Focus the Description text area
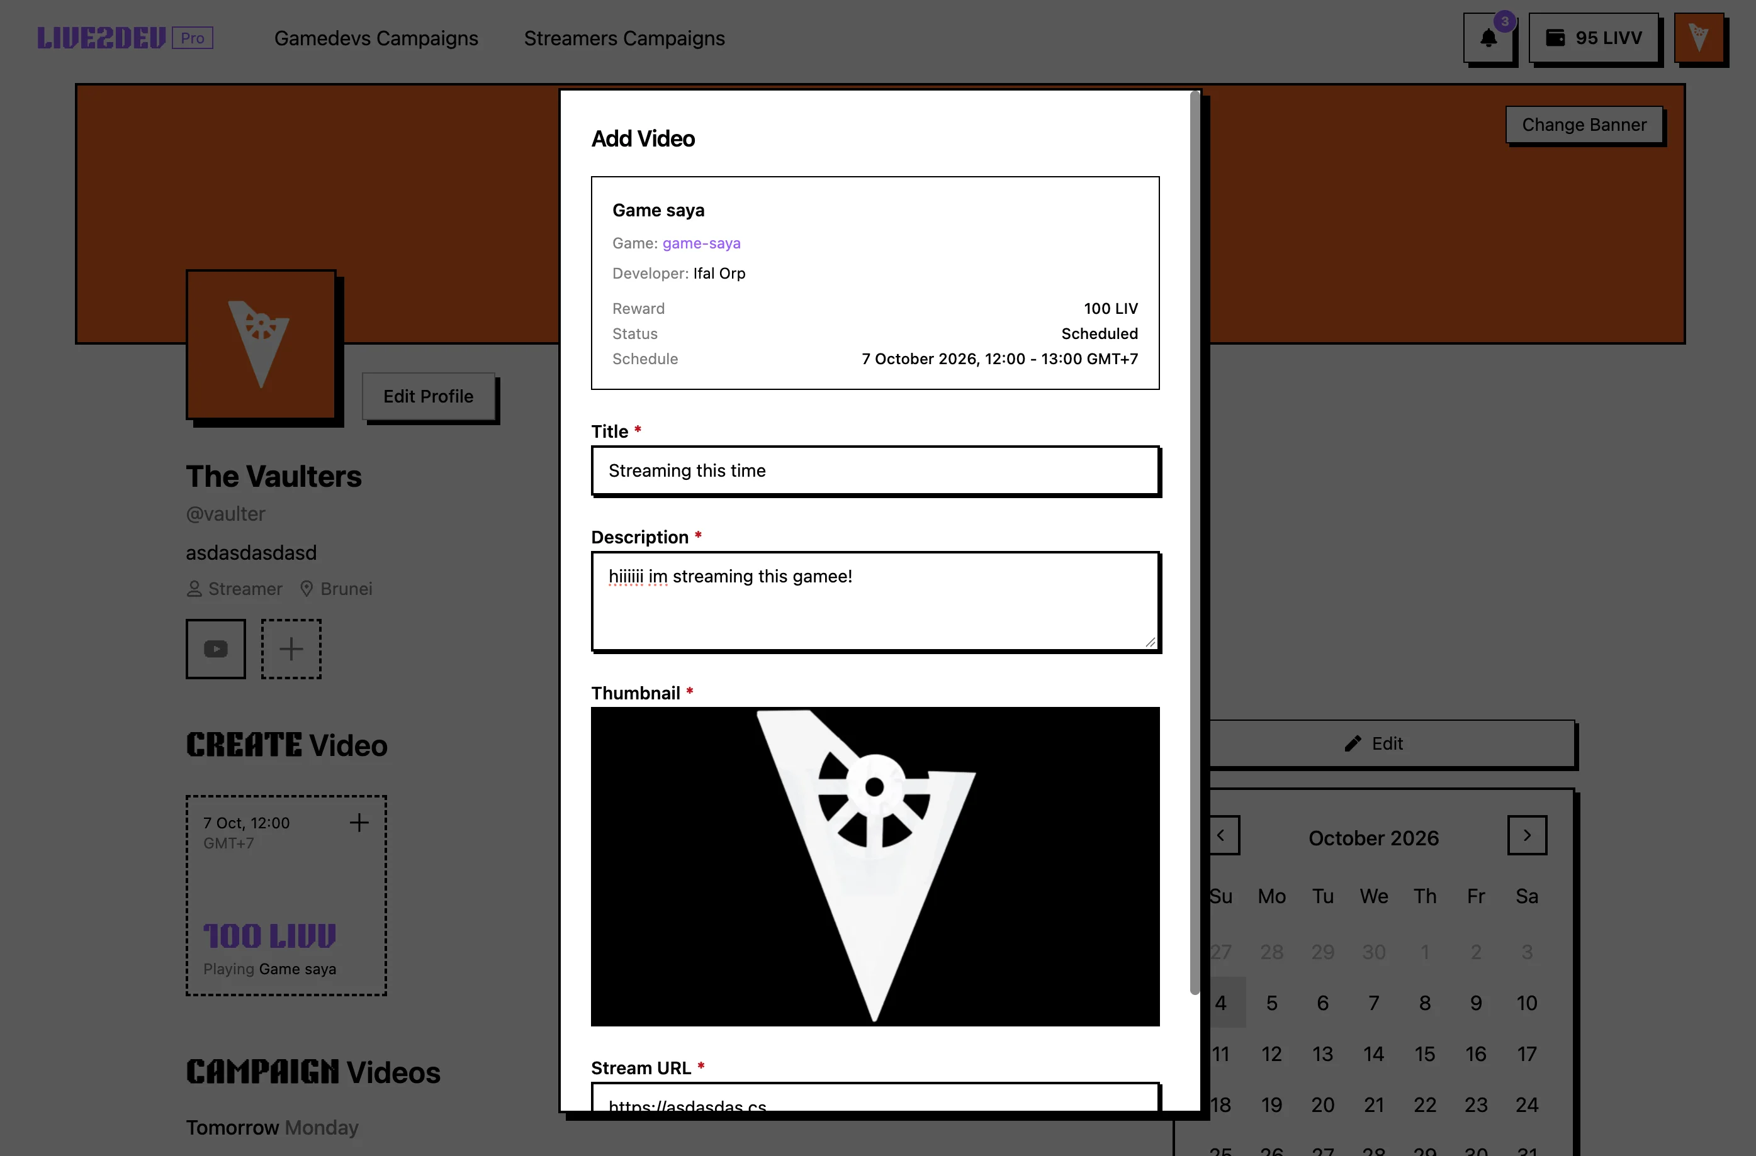Image resolution: width=1756 pixels, height=1156 pixels. 875,602
